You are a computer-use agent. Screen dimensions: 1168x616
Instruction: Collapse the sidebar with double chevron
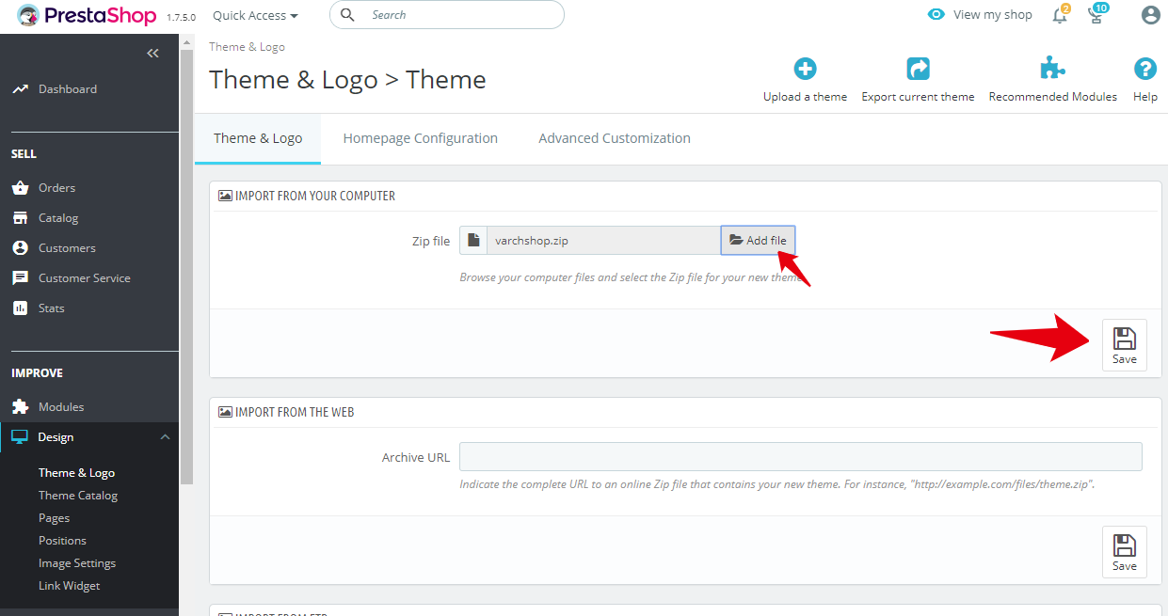tap(152, 54)
